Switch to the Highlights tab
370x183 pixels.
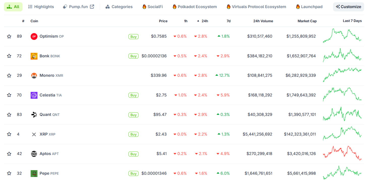[41, 7]
